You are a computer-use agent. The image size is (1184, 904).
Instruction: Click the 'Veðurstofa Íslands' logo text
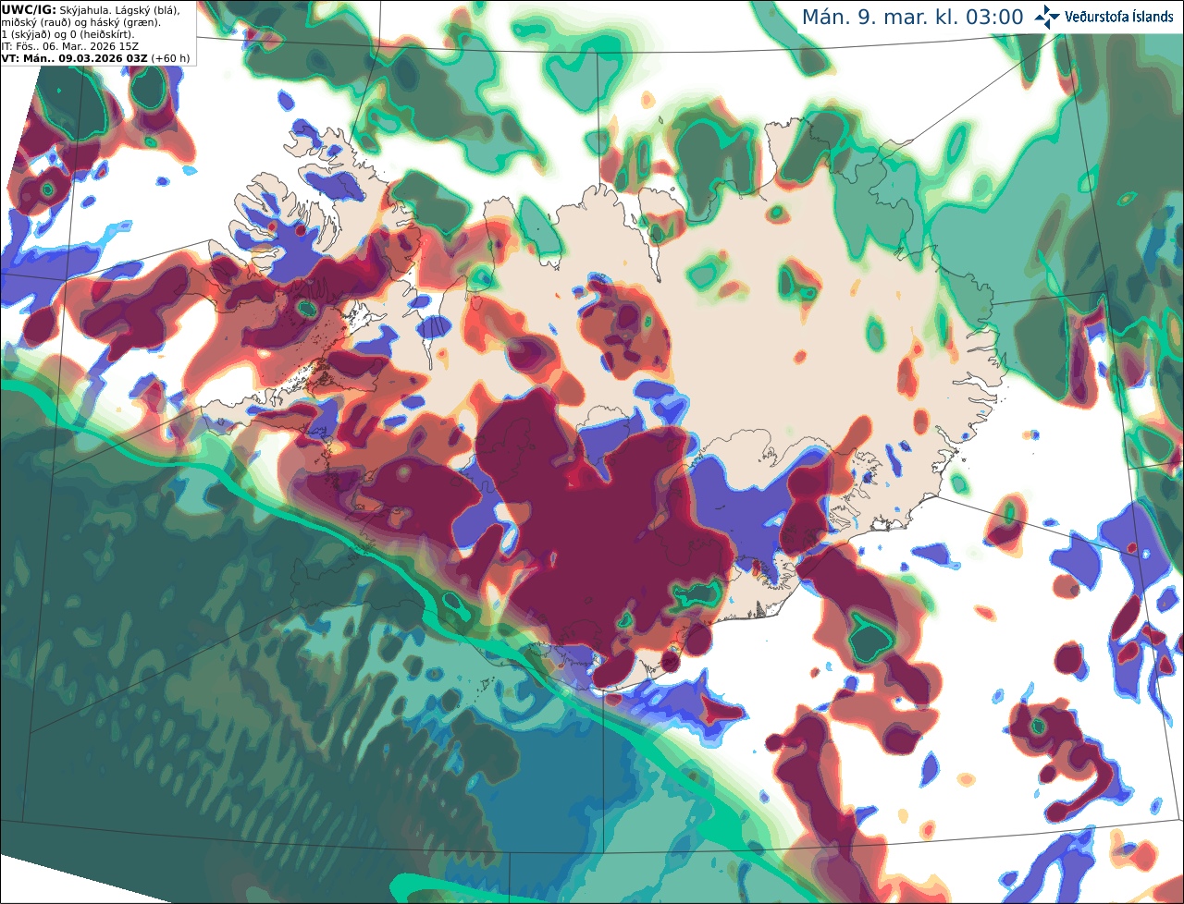tap(1118, 17)
